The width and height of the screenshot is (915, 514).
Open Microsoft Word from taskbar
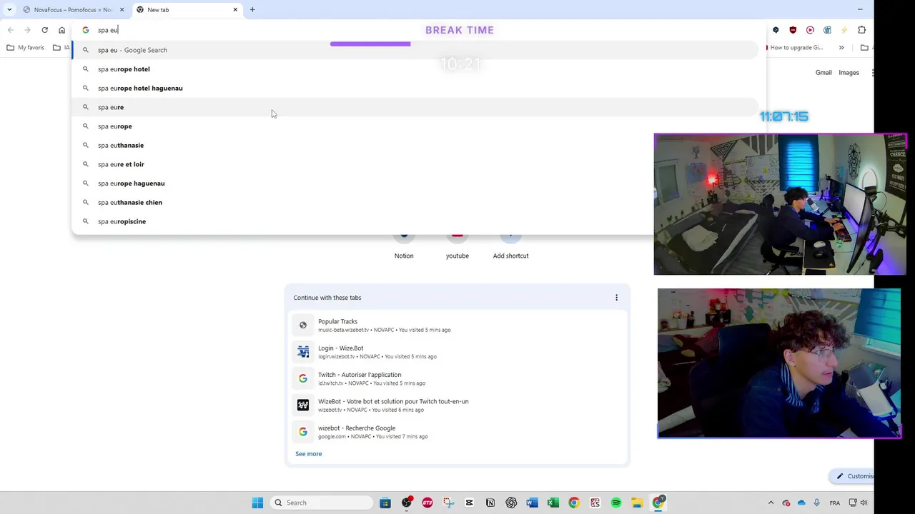click(x=532, y=503)
